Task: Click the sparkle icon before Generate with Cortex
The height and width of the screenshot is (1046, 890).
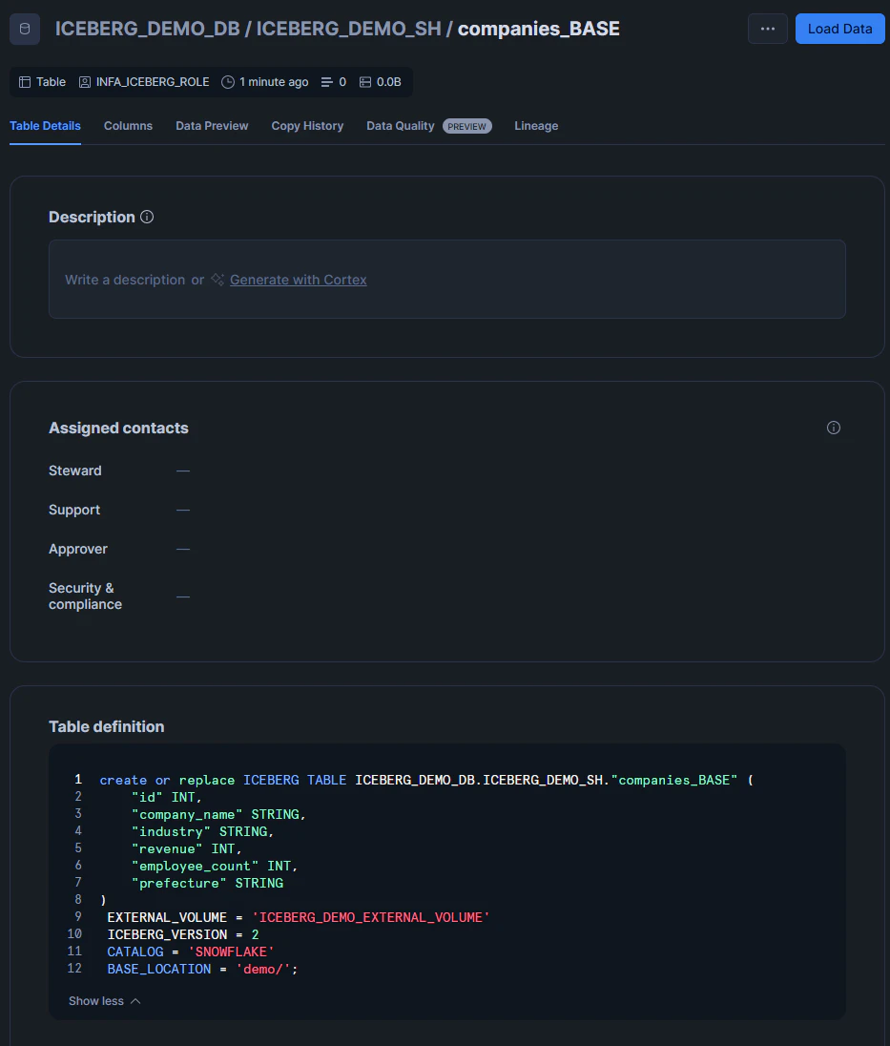Action: click(x=217, y=279)
